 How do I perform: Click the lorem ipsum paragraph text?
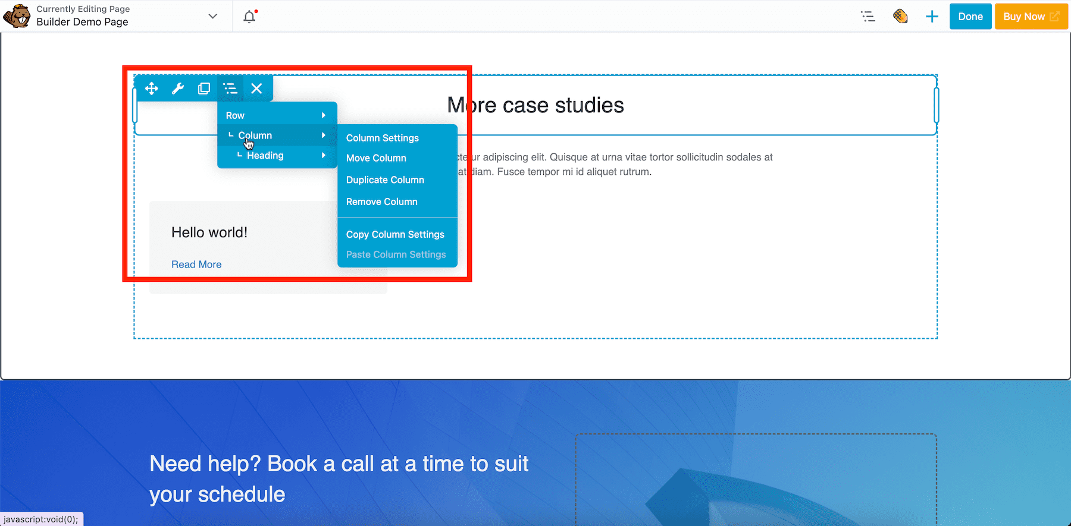point(615,165)
